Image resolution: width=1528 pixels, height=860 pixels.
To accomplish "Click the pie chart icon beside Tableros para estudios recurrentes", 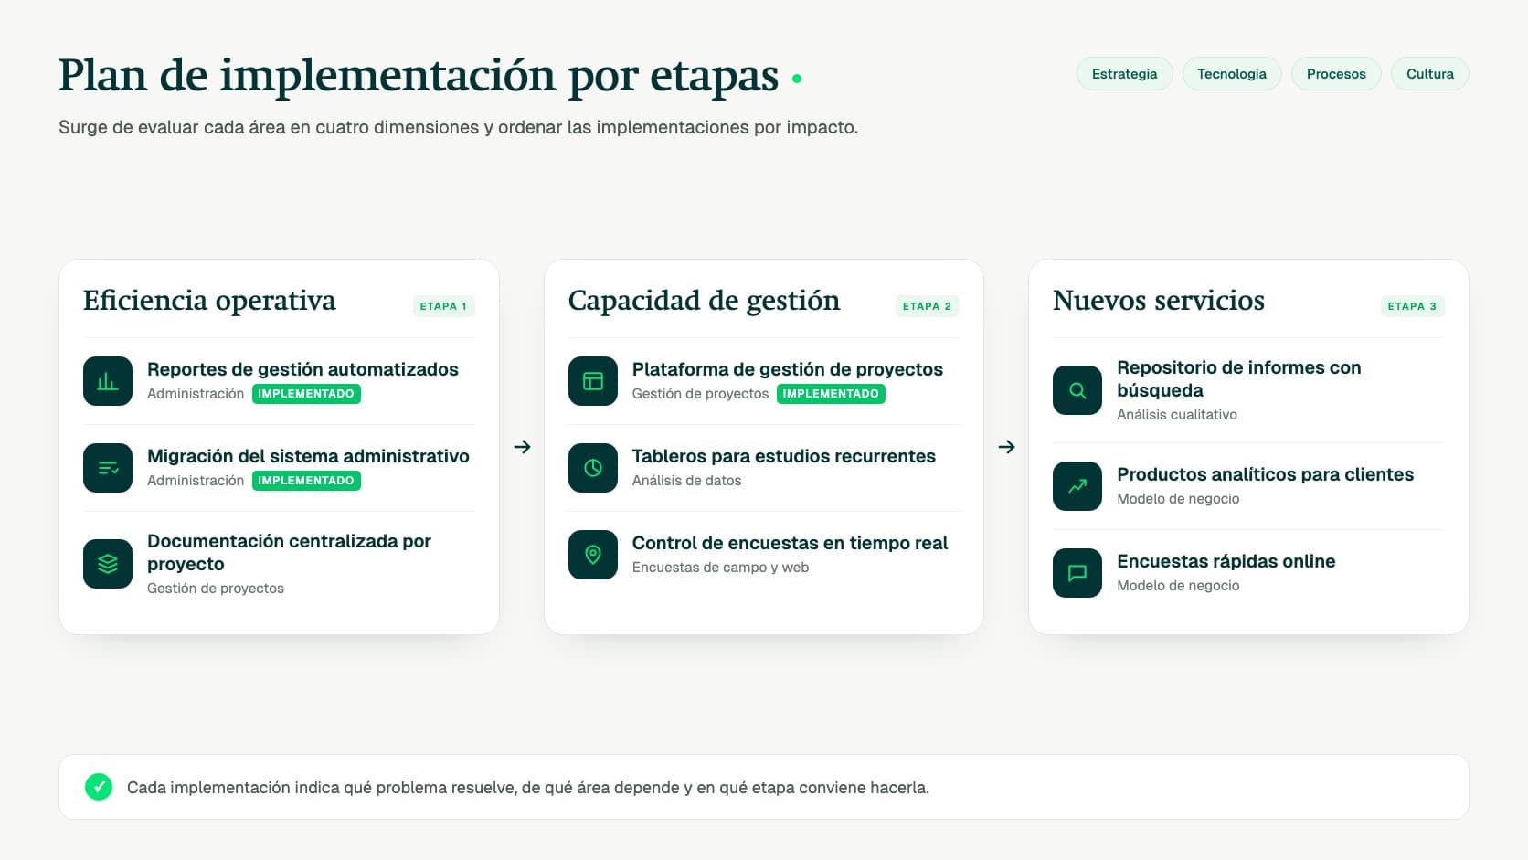I will coord(593,468).
